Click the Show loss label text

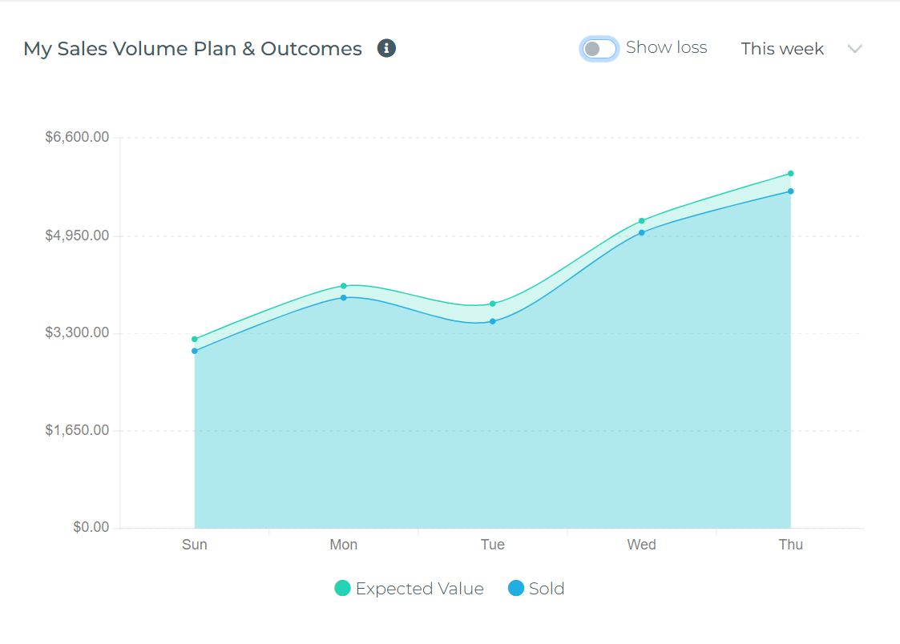coord(666,48)
